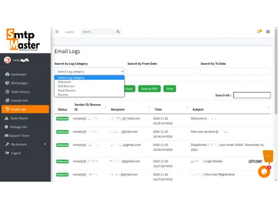Click the orange speech bubble with dots
Viewport: 278px width, 208px height.
point(268,156)
